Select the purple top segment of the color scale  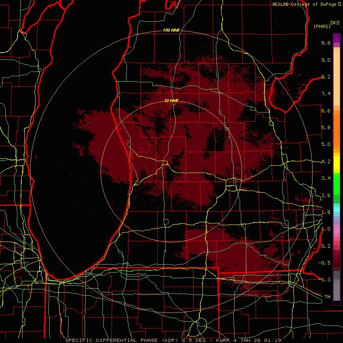337,38
